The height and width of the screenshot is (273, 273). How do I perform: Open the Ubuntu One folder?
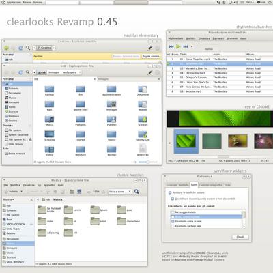(143, 134)
